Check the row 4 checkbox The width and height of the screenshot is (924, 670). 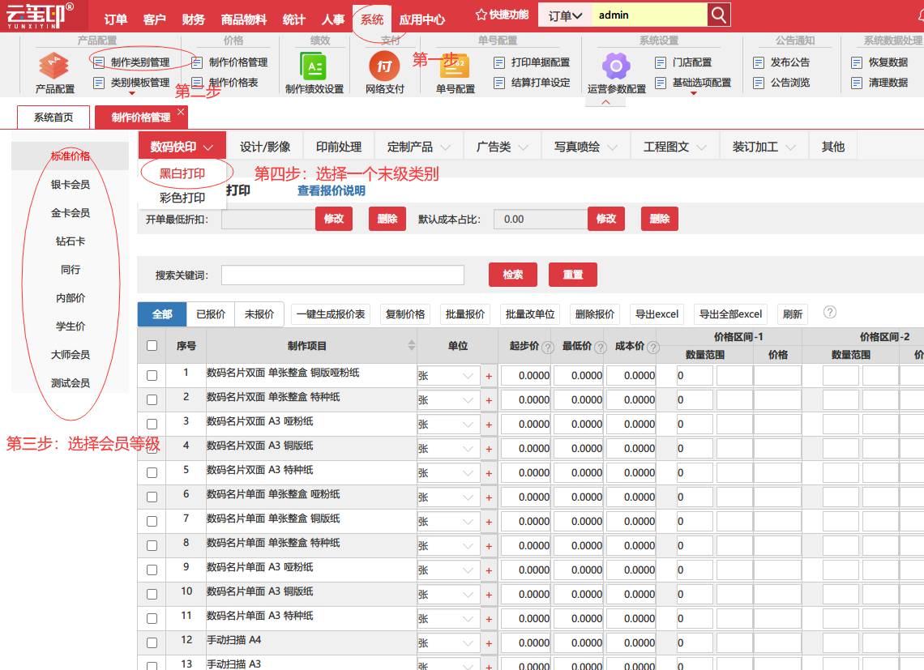[152, 449]
